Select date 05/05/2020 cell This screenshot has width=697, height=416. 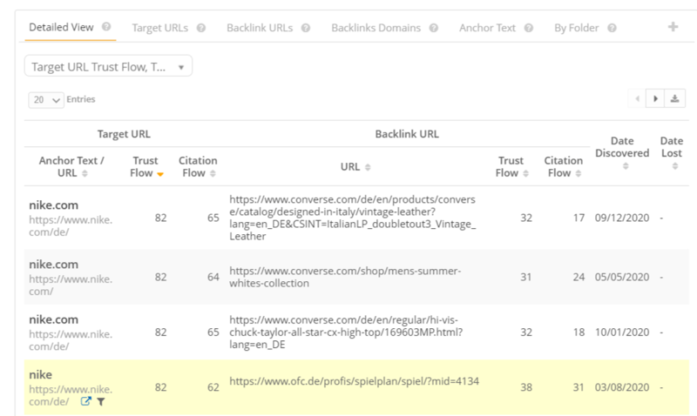622,277
